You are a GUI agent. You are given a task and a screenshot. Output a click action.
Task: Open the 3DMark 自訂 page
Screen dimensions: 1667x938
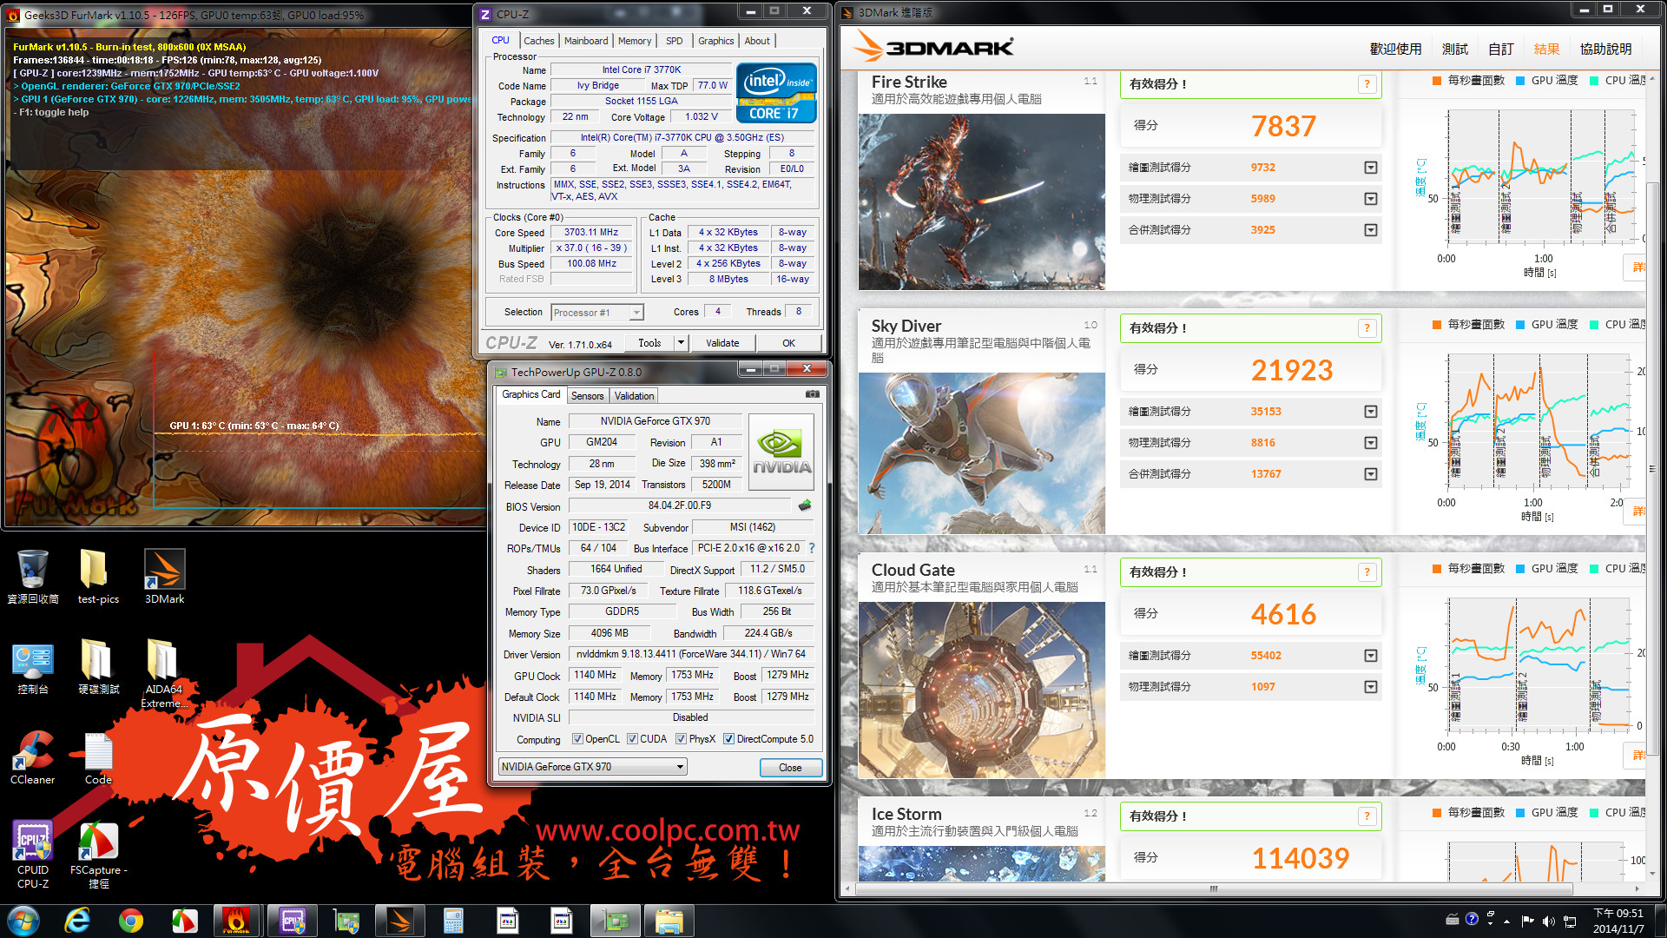tap(1500, 49)
